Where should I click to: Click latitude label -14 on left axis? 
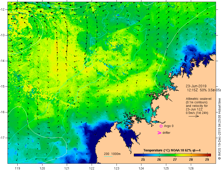point(3,61)
